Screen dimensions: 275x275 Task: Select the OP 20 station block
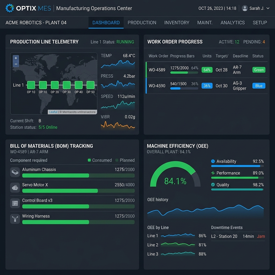coord(55,85)
